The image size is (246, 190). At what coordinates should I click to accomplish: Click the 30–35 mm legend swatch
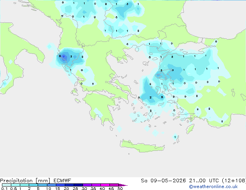[87, 185]
